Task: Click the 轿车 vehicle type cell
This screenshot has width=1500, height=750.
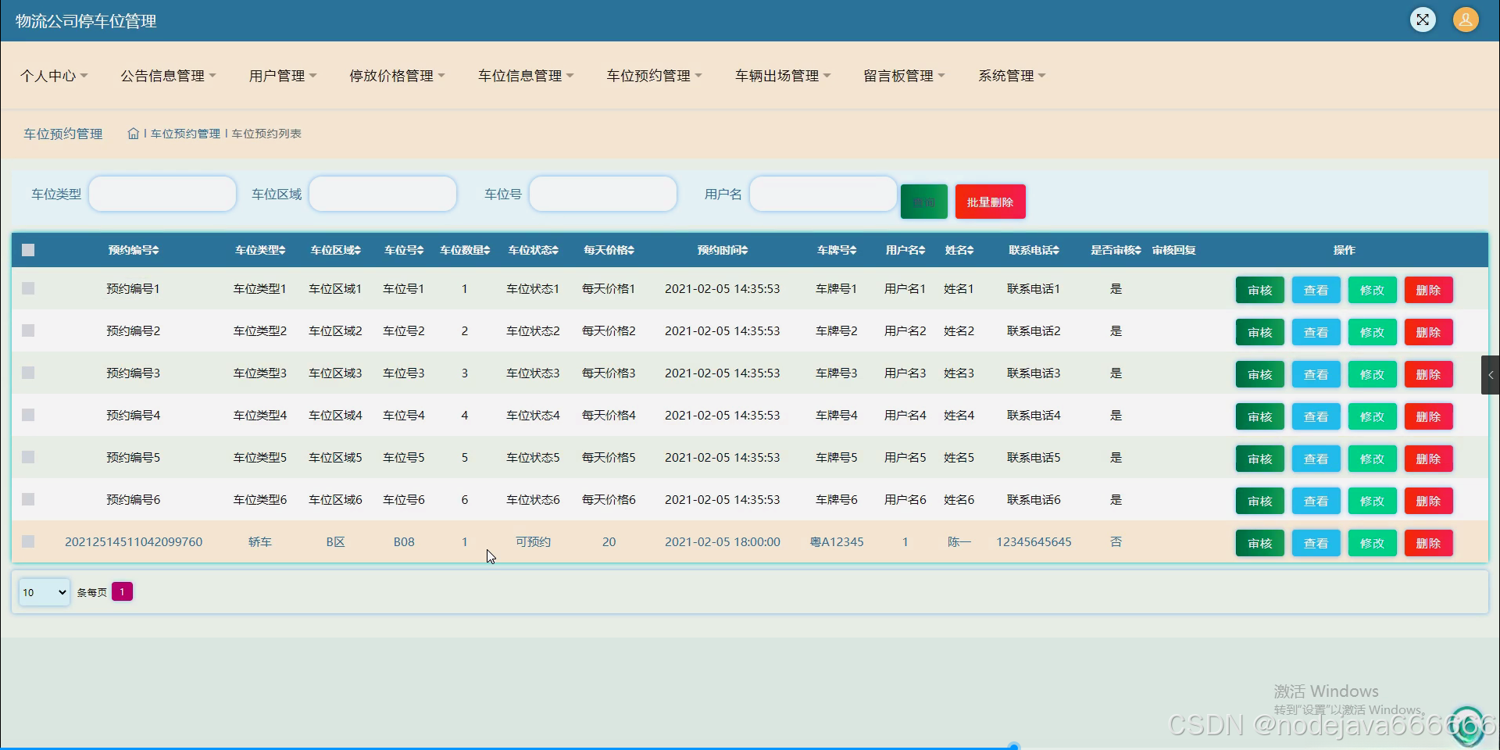Action: point(260,541)
